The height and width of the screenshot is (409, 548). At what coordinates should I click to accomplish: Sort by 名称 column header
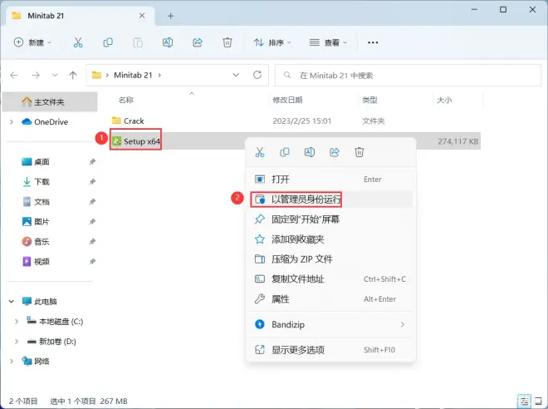click(126, 100)
